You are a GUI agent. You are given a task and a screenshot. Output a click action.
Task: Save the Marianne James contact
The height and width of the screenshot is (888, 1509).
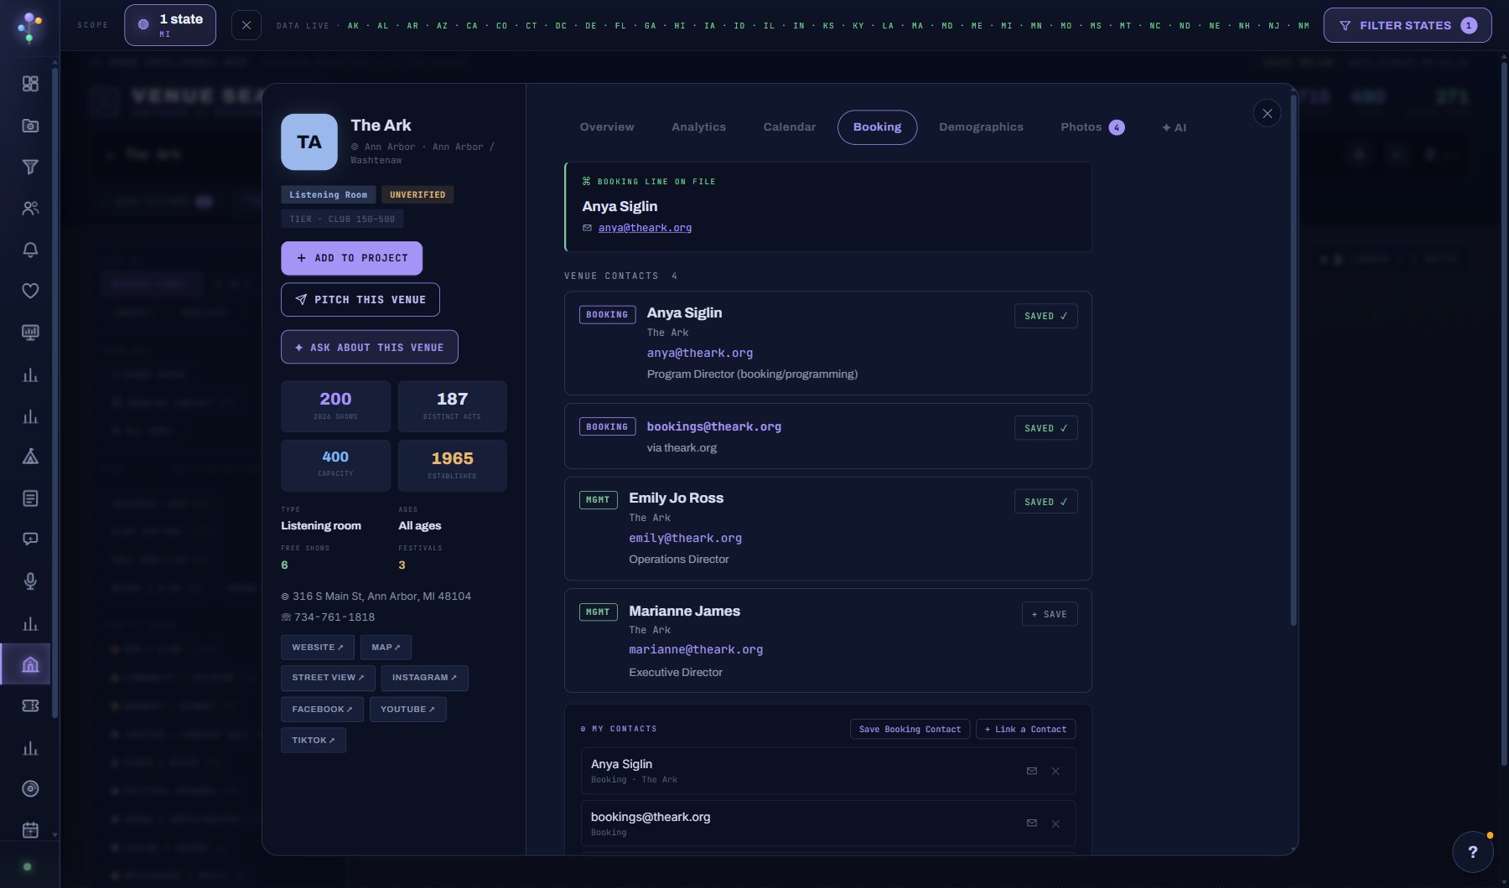[1050, 614]
